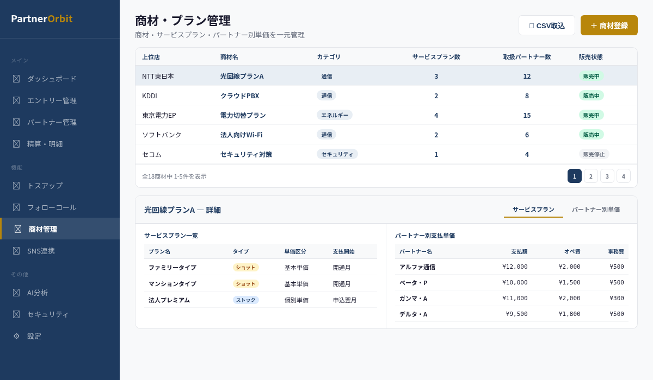Click the ダッシュボード sidebar icon

click(x=16, y=79)
